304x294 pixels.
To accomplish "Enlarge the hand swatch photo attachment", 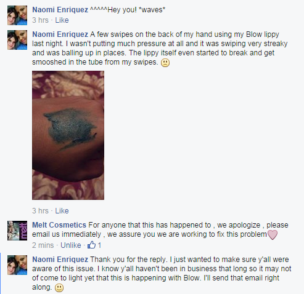I will click(x=68, y=135).
